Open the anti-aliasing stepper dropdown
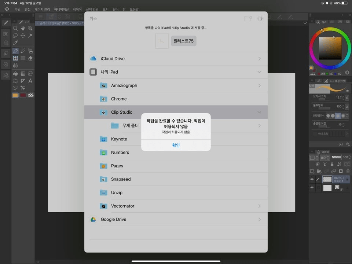This screenshot has width=352, height=264. pos(347,115)
